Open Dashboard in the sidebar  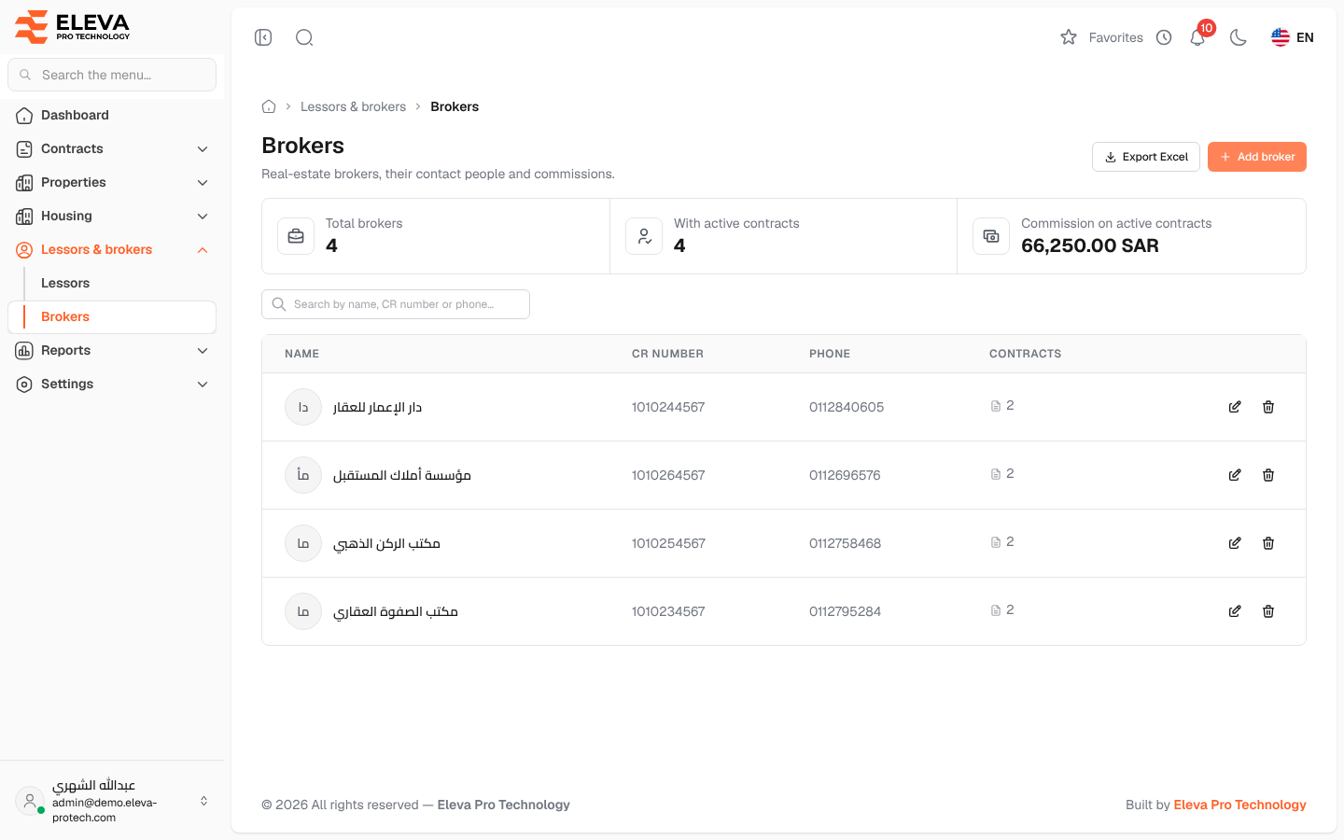click(112, 115)
